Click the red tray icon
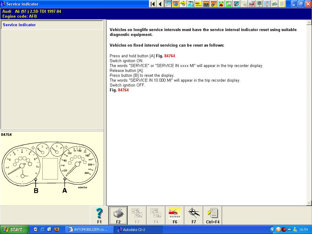Viewport: 312px width, 234px height. 284,230
